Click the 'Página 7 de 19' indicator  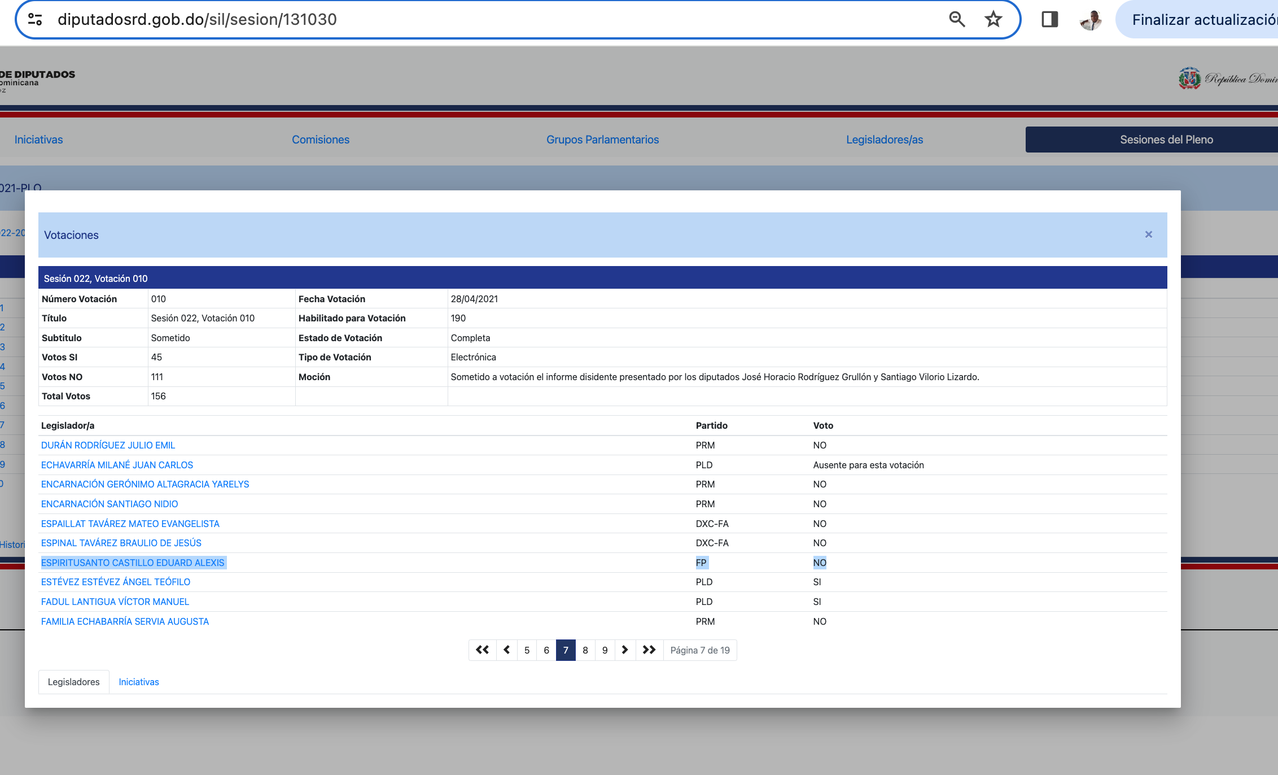point(700,650)
